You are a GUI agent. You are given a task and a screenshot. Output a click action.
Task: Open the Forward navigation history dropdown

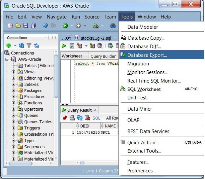pos(85,26)
